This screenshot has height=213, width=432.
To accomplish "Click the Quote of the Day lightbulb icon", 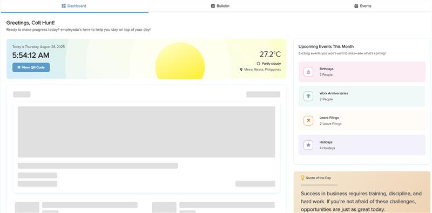I will pos(302,178).
